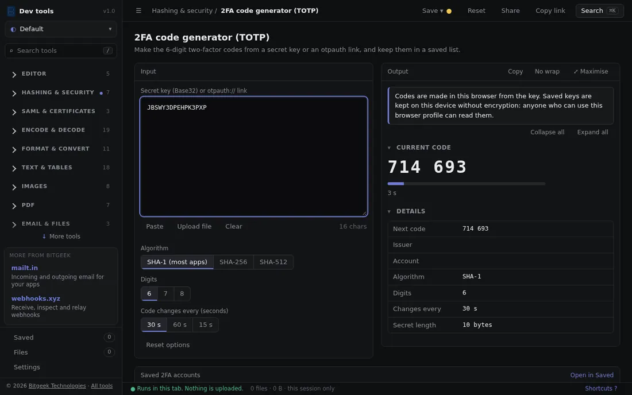Image resolution: width=632 pixels, height=395 pixels.
Task: Select the SHA-256 algorithm
Action: [x=233, y=262]
